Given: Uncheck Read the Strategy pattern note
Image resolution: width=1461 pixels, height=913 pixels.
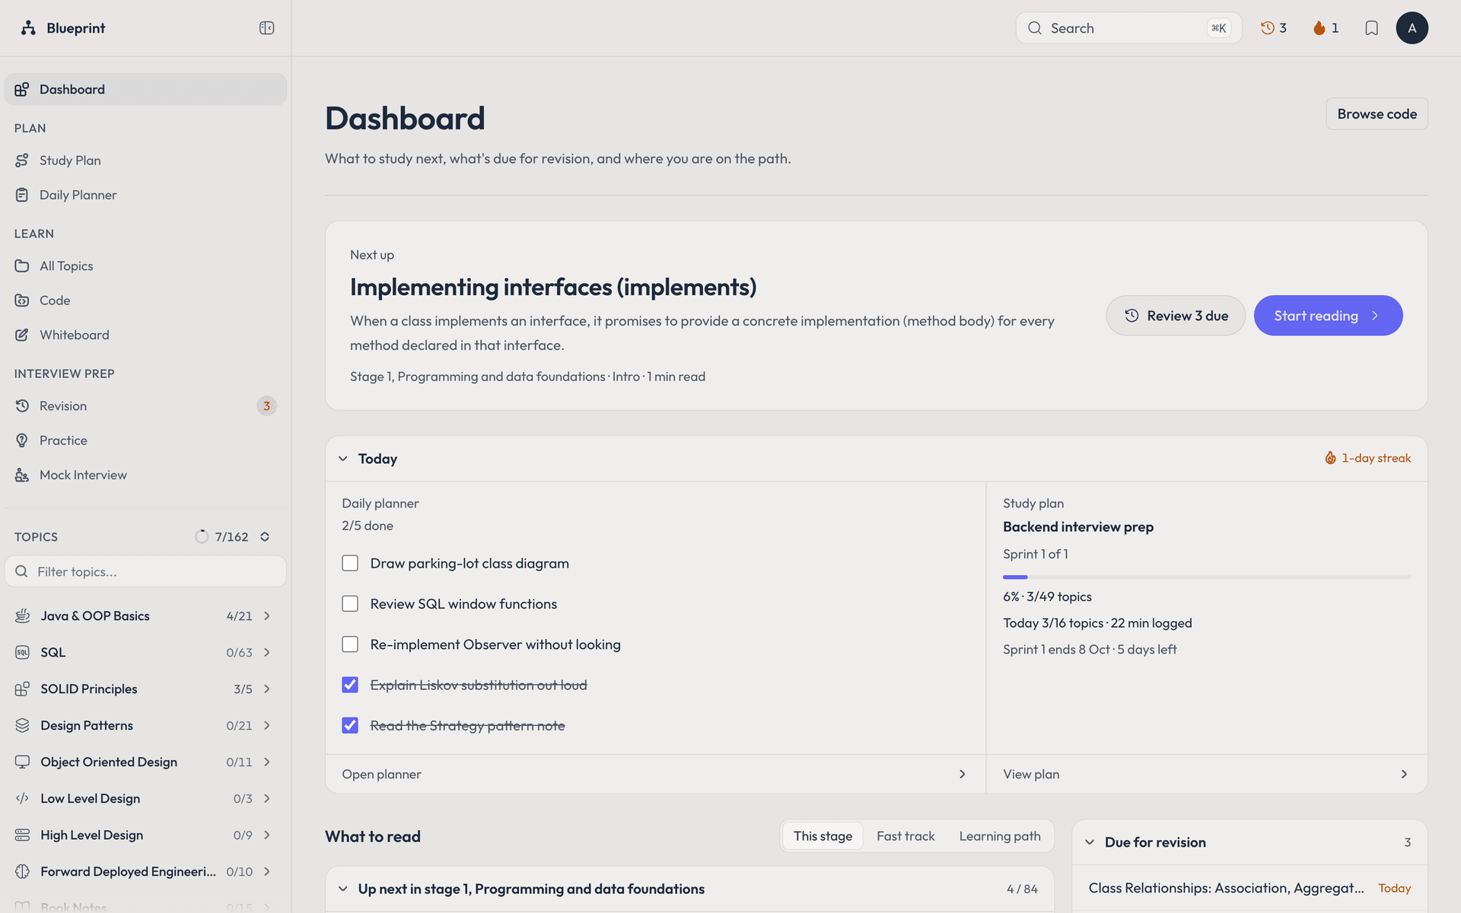Looking at the screenshot, I should (x=350, y=726).
